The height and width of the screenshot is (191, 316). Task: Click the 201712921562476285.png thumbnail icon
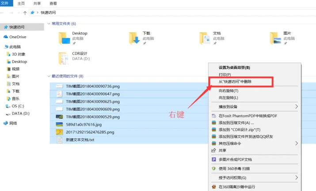click(x=59, y=132)
